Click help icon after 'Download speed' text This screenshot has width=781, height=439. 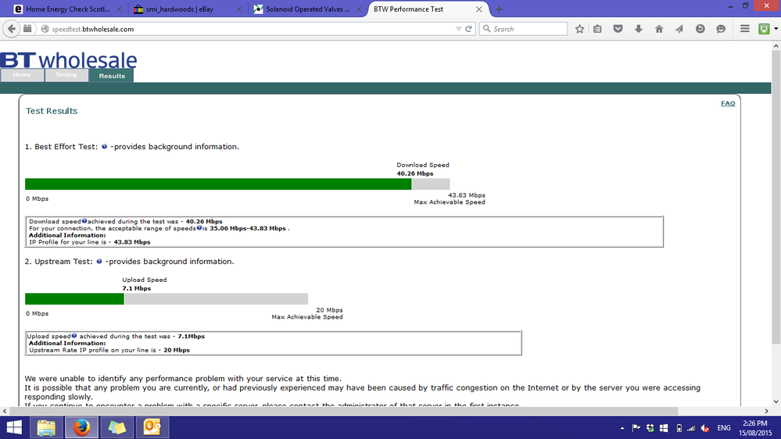click(84, 221)
